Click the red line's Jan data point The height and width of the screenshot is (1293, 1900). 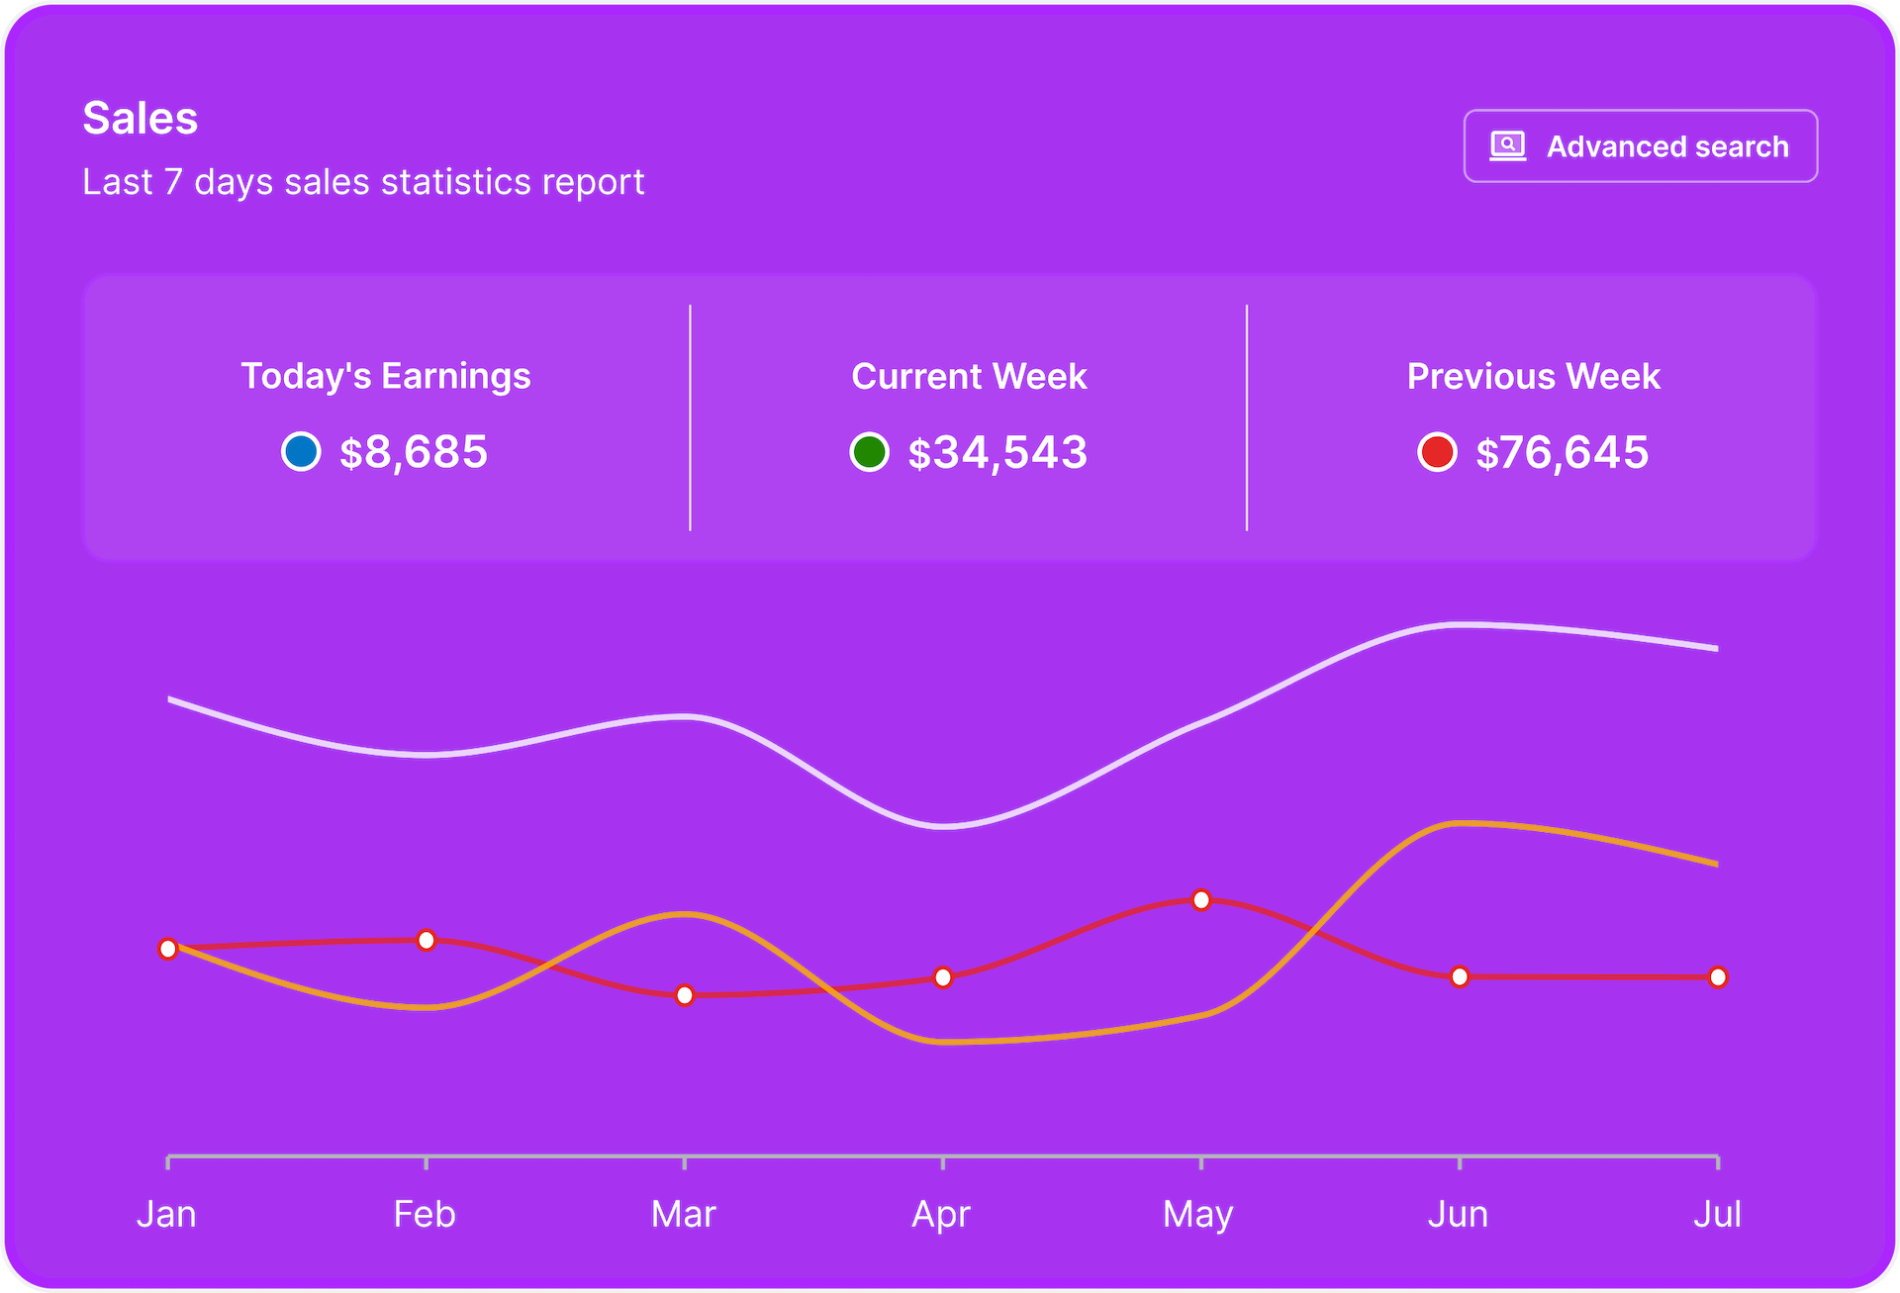(168, 949)
